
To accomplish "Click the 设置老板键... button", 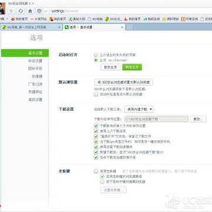I will point(114,190).
